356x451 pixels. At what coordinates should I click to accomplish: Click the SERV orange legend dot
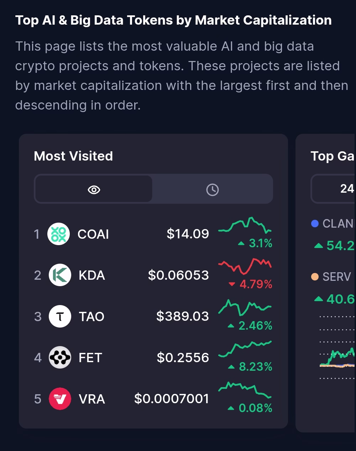(315, 277)
